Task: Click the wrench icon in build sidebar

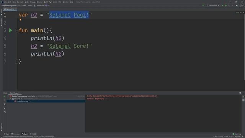Action: point(5,104)
